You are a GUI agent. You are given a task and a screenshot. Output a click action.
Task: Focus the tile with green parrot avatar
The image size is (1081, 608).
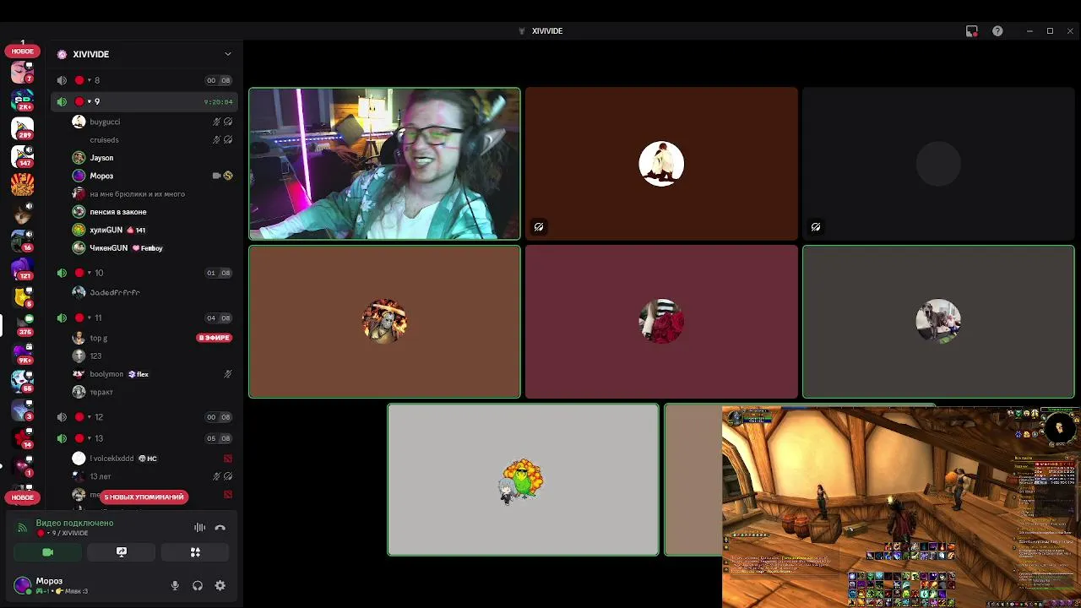(x=523, y=480)
